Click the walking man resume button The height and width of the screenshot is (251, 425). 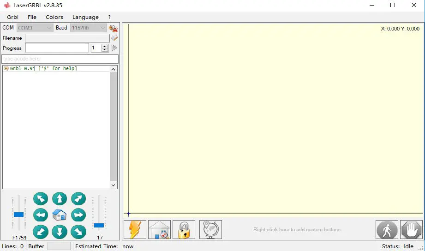[x=387, y=230]
